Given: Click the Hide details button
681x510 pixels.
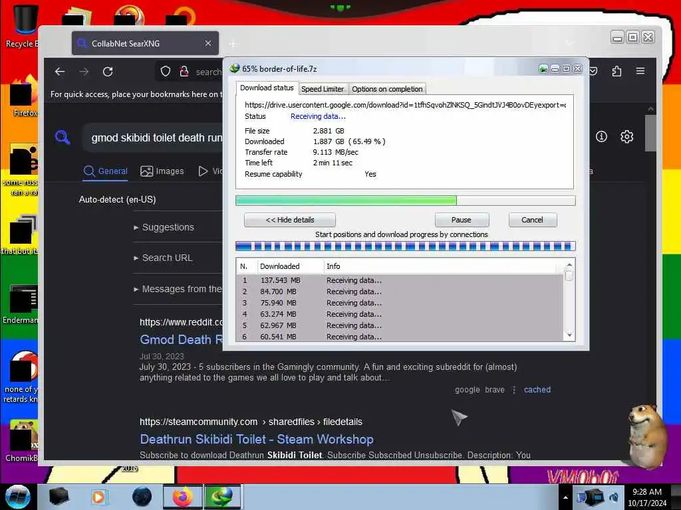Looking at the screenshot, I should click(x=290, y=220).
